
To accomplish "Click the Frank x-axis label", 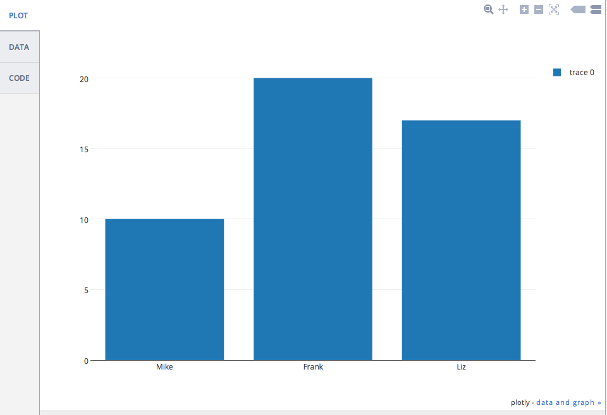I will point(313,366).
